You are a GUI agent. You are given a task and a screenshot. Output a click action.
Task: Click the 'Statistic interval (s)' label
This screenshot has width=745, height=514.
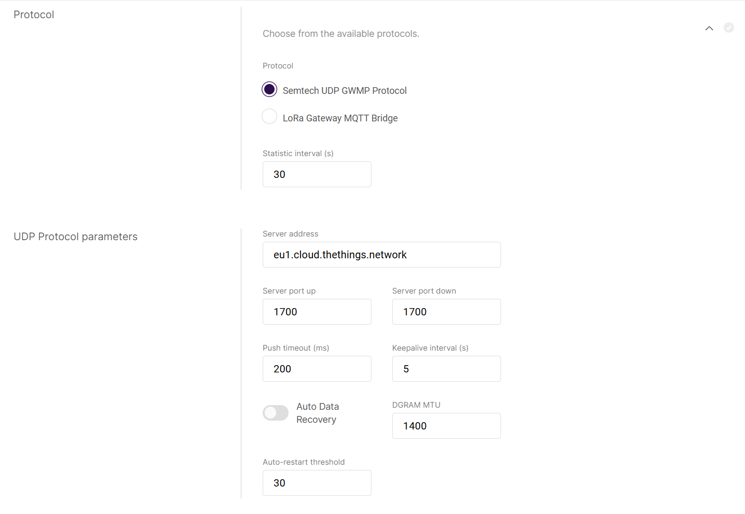(x=298, y=154)
